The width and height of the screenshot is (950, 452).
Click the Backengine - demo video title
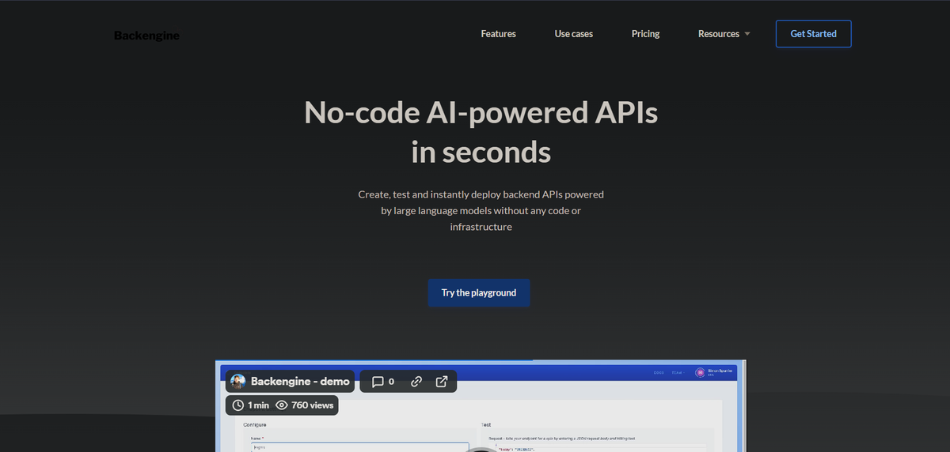[x=300, y=382]
